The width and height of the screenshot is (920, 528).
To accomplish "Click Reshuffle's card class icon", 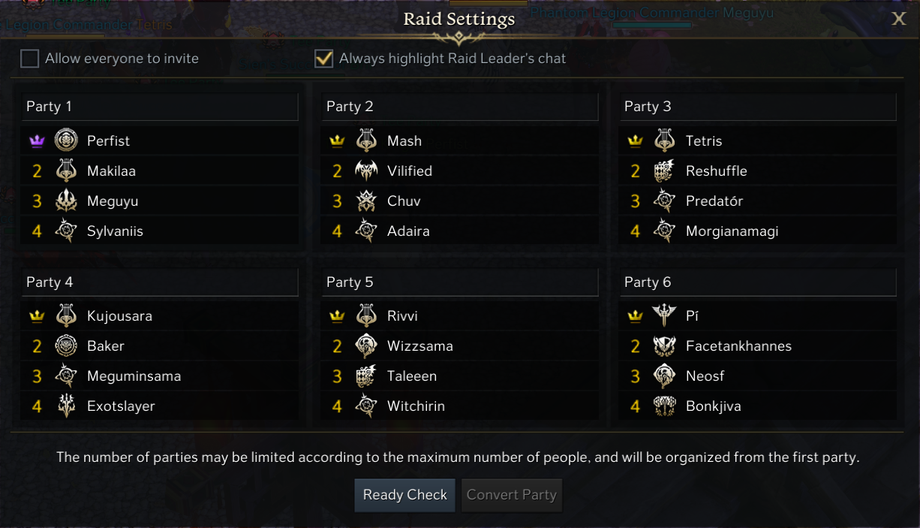I will coord(664,171).
